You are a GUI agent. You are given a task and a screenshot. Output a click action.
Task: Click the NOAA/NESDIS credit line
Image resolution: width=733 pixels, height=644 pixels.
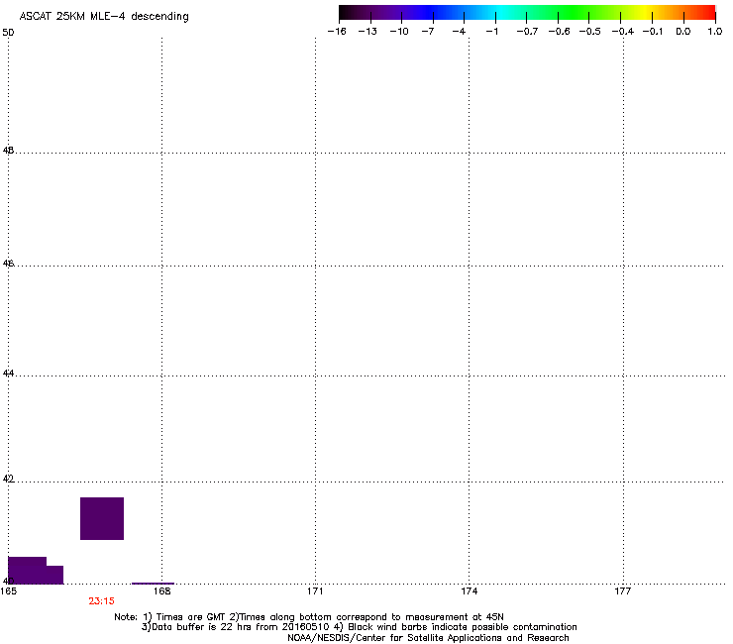(x=428, y=638)
